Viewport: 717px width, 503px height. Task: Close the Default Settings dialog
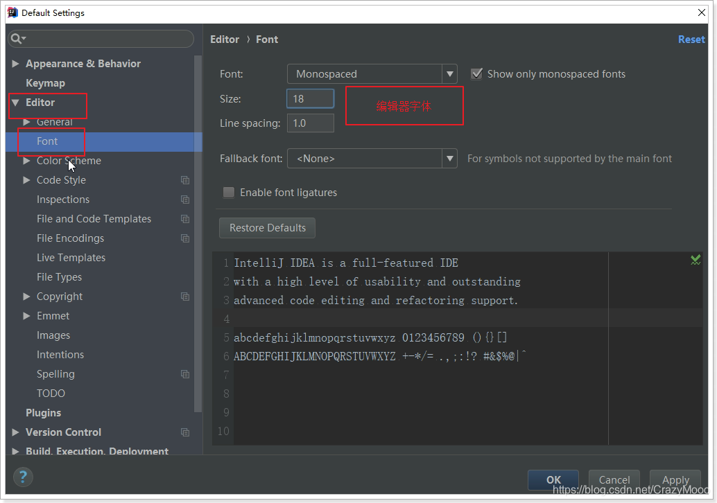tap(702, 12)
